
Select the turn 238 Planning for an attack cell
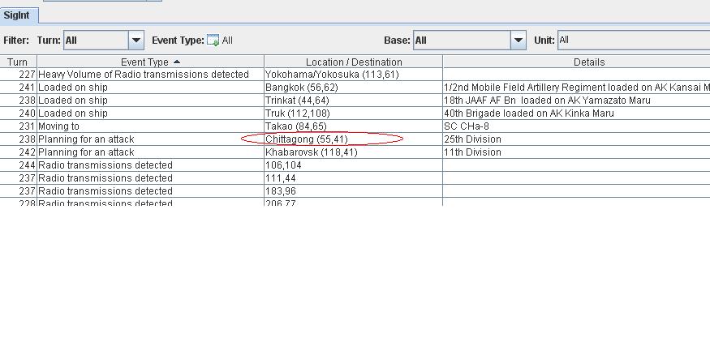coord(150,139)
